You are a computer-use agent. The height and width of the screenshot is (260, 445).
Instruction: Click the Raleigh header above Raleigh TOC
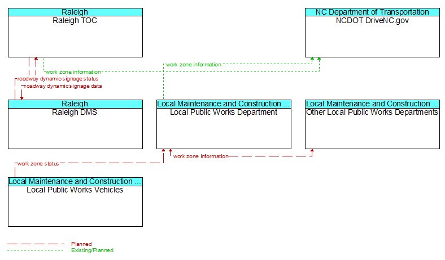(x=75, y=12)
